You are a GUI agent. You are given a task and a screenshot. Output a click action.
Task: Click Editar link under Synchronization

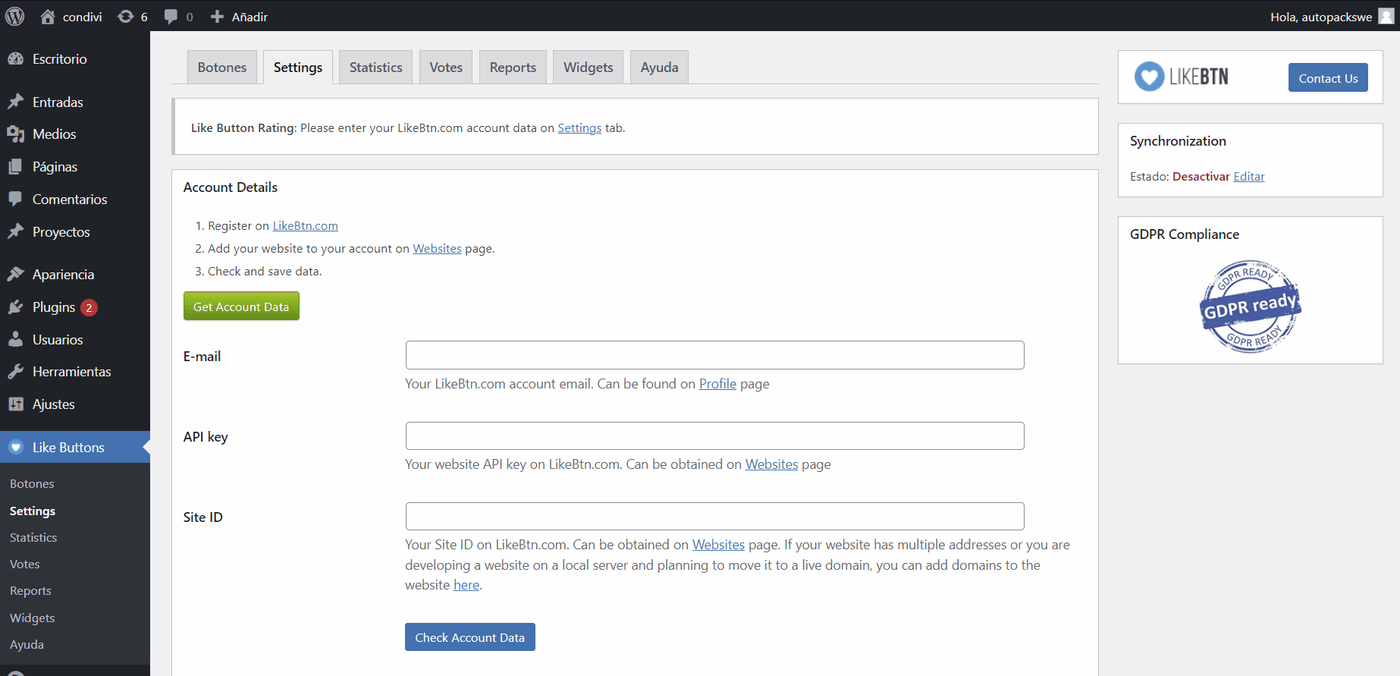click(1248, 177)
